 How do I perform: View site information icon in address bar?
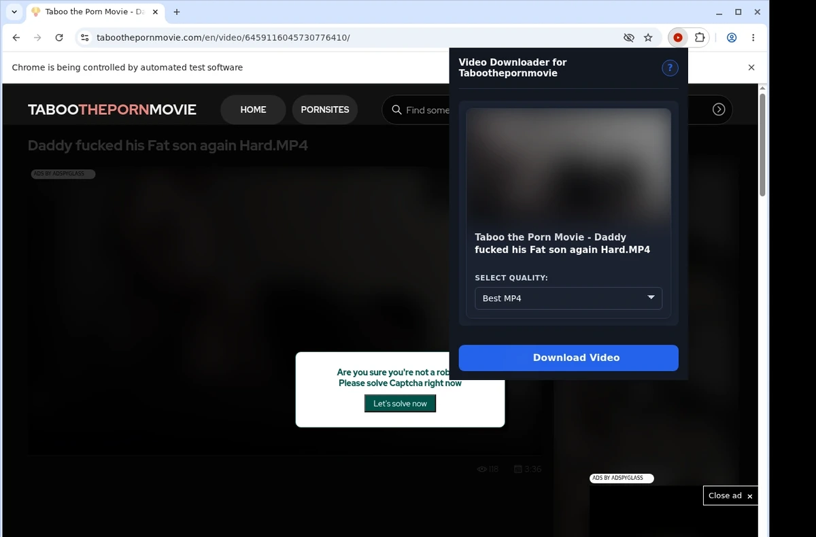click(x=84, y=37)
